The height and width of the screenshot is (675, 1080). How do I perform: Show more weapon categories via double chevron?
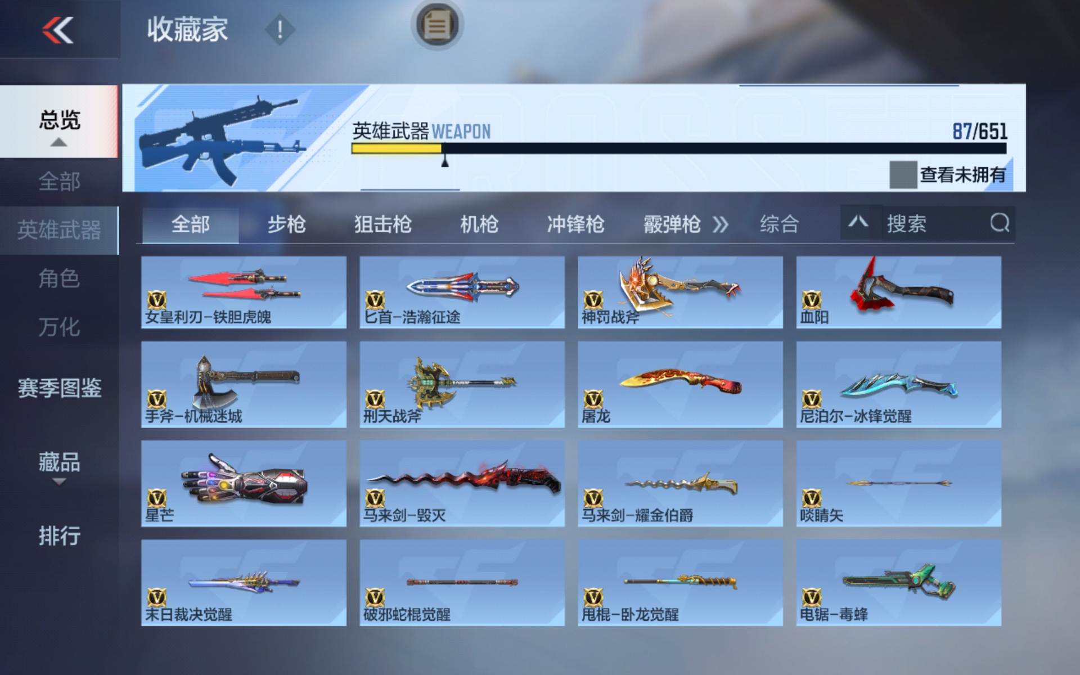coord(721,224)
